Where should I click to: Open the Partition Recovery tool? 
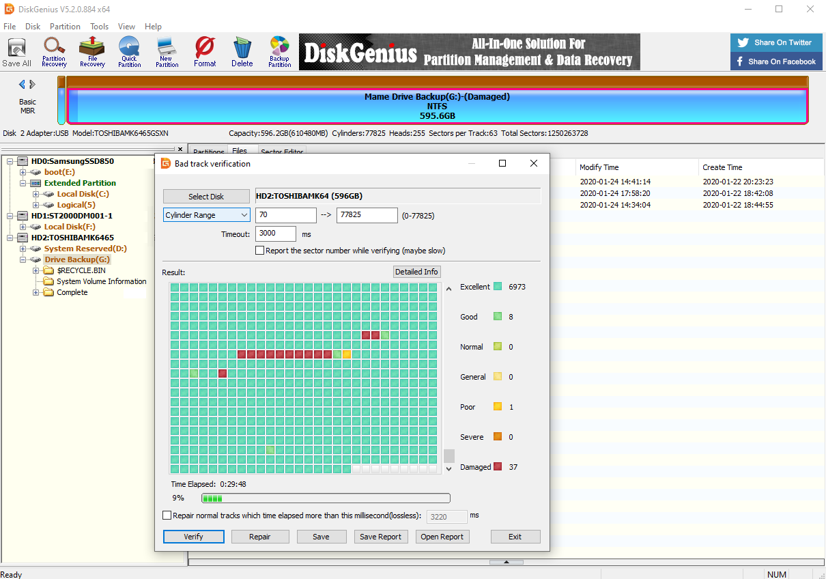[54, 52]
